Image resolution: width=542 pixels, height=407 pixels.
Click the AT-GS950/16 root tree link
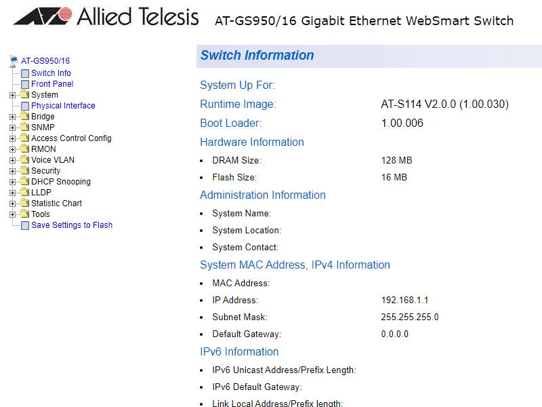[45, 61]
